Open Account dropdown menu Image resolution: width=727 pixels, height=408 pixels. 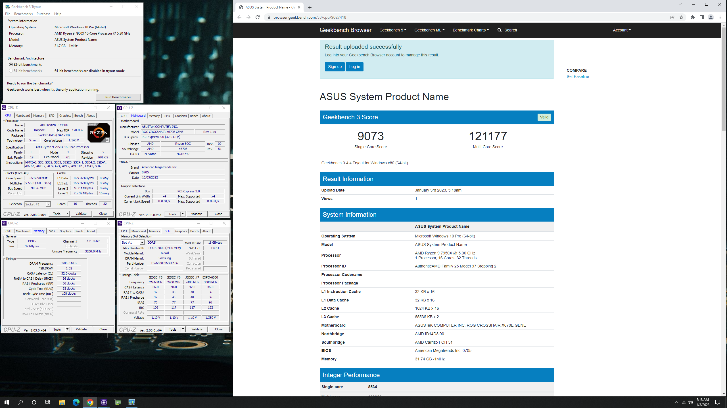click(622, 30)
